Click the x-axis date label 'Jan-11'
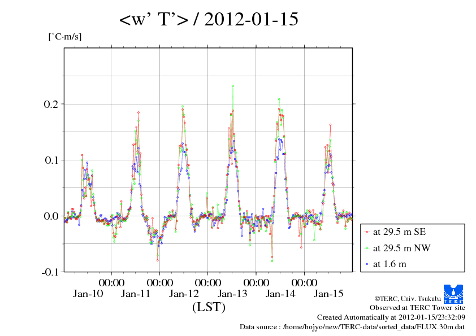This screenshot has height=336, width=476. (x=135, y=294)
